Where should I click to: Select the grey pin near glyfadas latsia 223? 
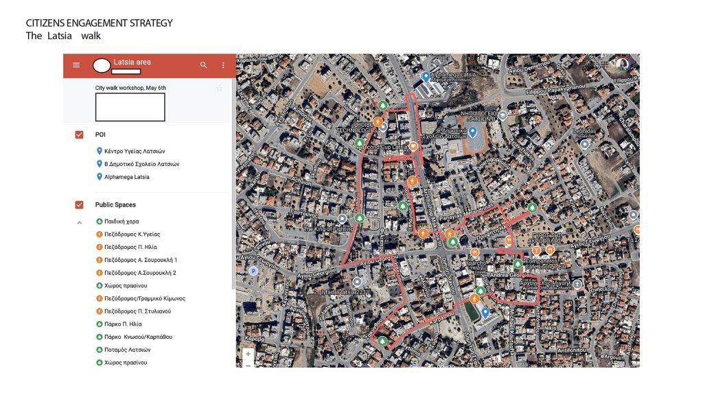(x=357, y=282)
